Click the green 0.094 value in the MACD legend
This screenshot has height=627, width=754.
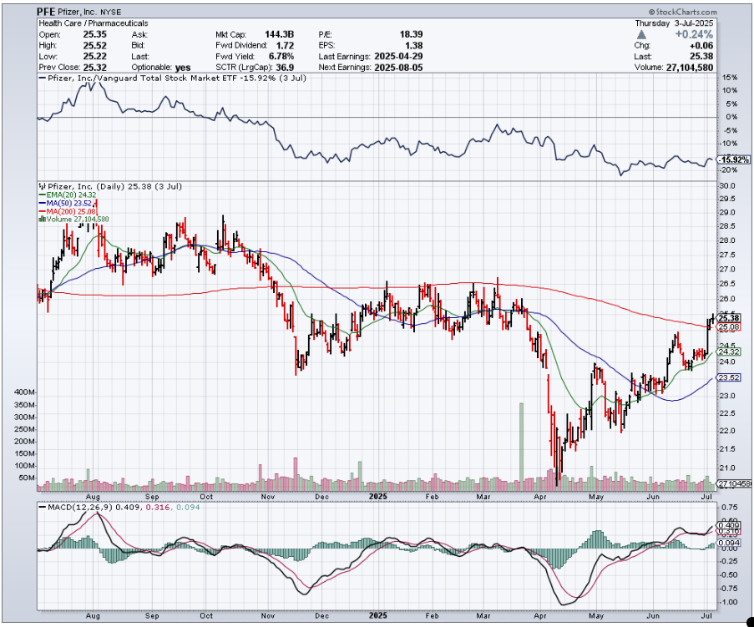pyautogui.click(x=188, y=508)
